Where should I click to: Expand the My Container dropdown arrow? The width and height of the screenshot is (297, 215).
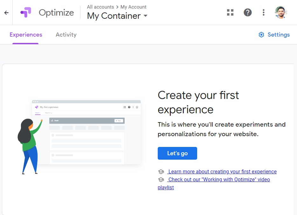point(145,16)
